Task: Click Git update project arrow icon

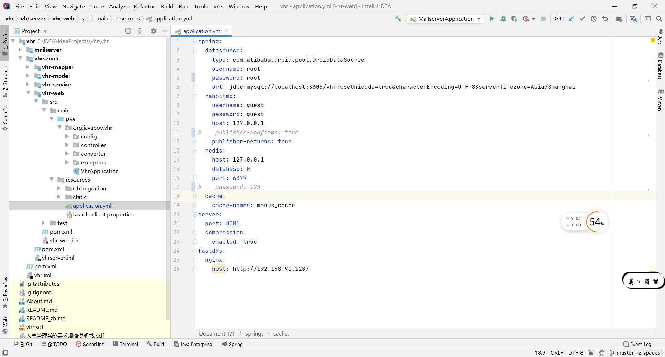Action: pyautogui.click(x=571, y=19)
